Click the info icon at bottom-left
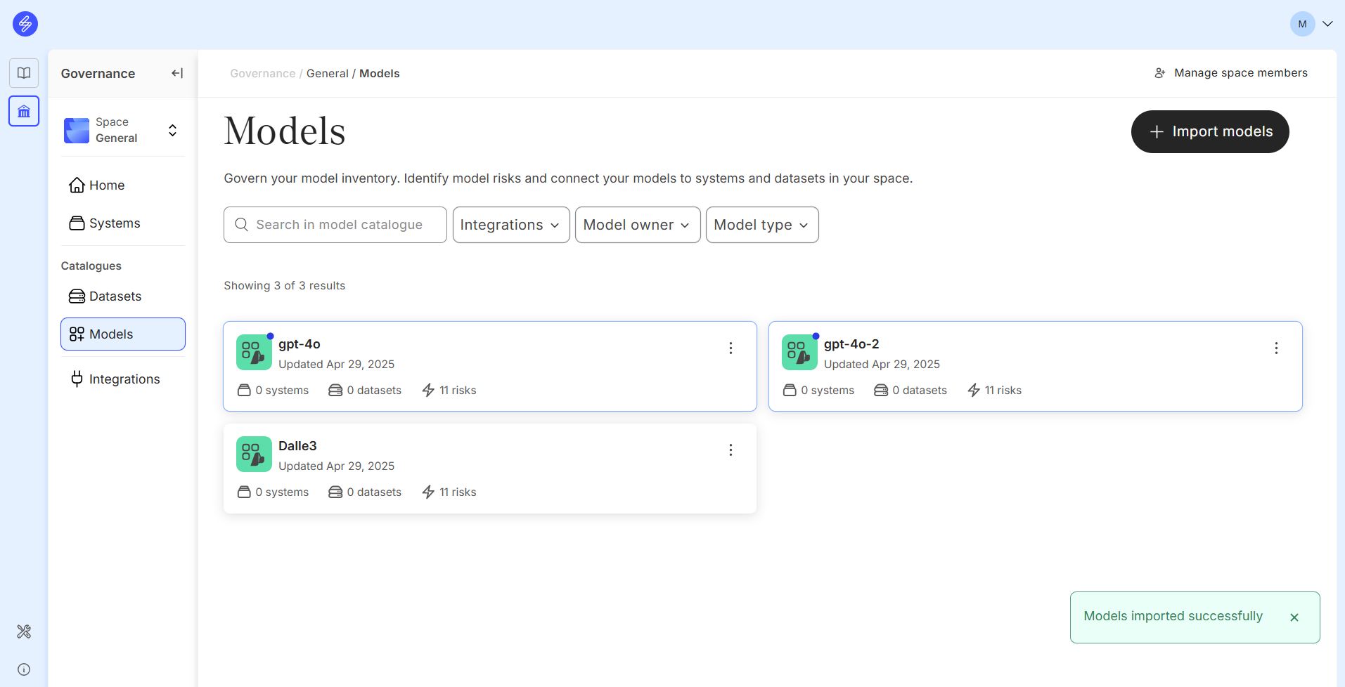 [24, 669]
